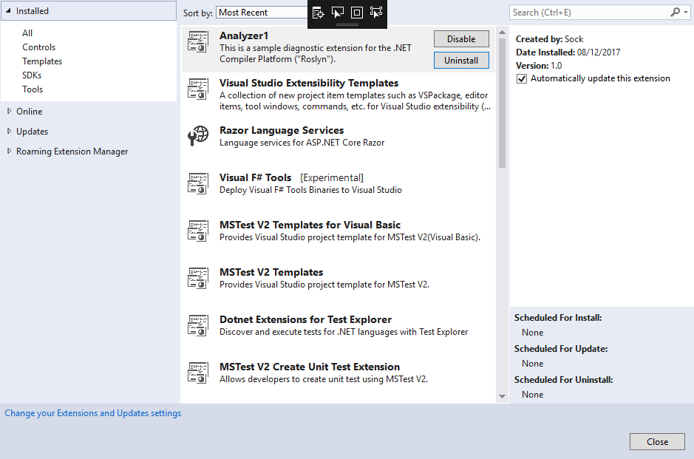Open the Sort by Most Recent dropdown
This screenshot has width=694, height=459.
point(262,13)
